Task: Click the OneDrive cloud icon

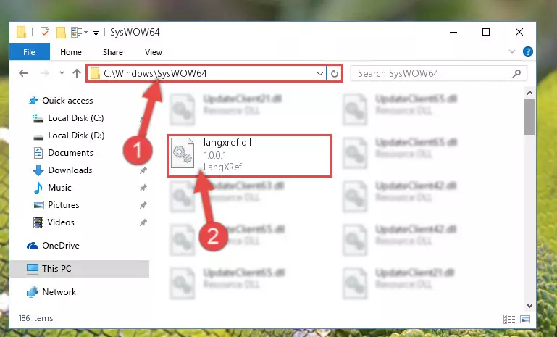Action: pos(33,246)
